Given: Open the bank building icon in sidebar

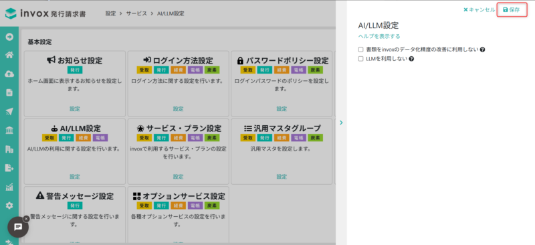Looking at the screenshot, I should pos(9,130).
